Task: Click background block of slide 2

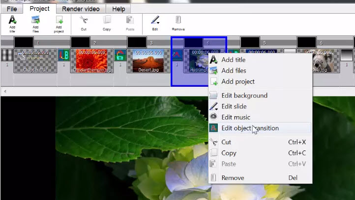Action: click(x=80, y=43)
